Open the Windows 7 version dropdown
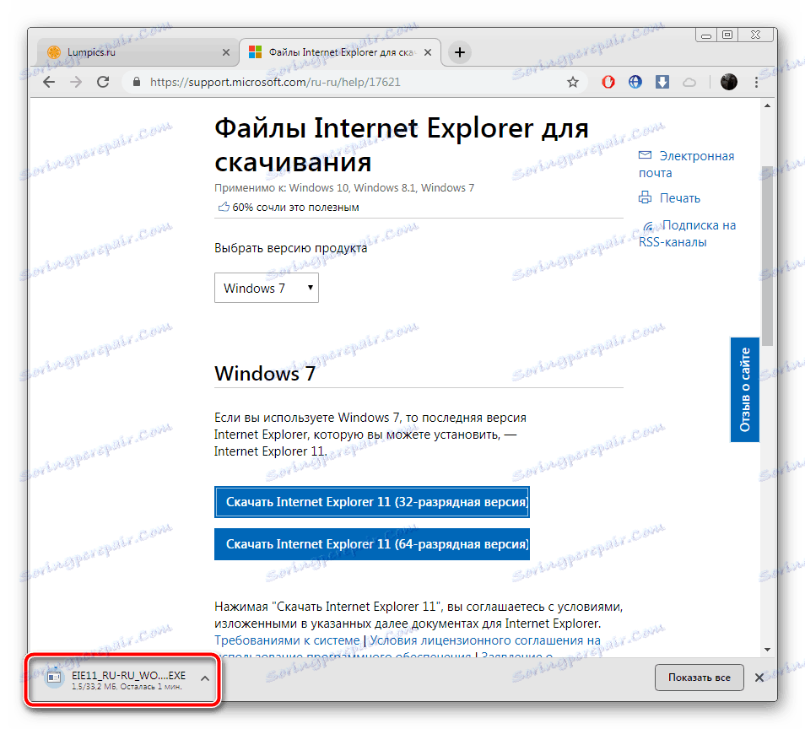 click(267, 288)
